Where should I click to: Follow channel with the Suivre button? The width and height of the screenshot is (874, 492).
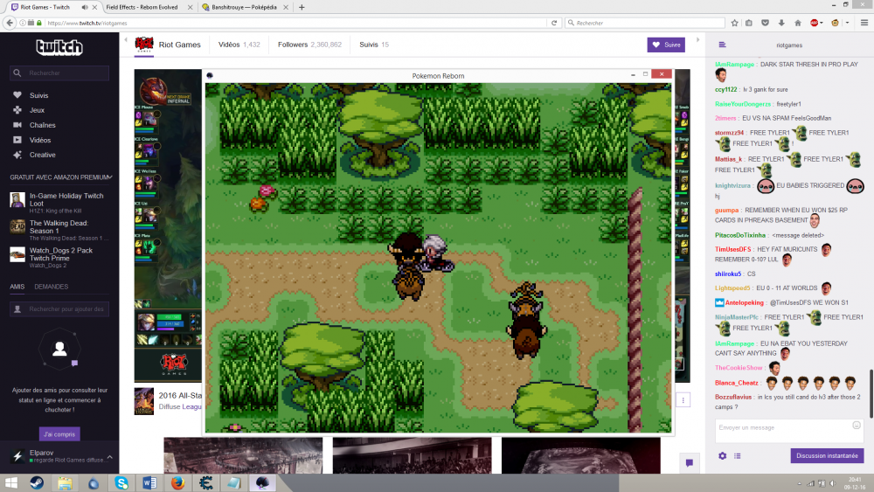pyautogui.click(x=666, y=45)
